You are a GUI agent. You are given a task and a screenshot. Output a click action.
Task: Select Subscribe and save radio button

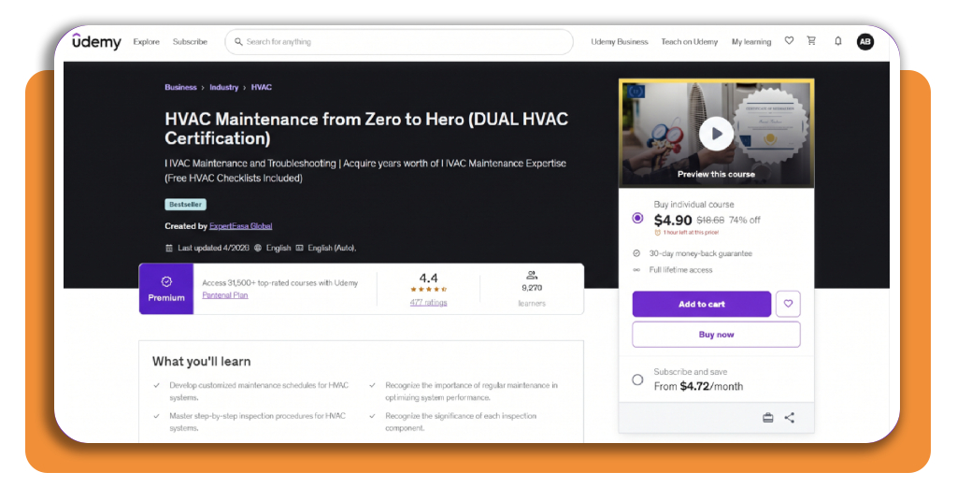(x=637, y=379)
